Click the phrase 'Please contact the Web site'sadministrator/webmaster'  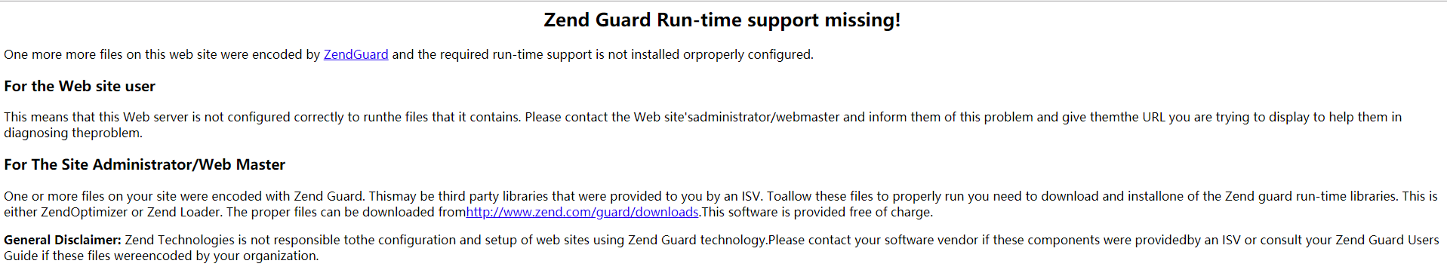click(682, 117)
